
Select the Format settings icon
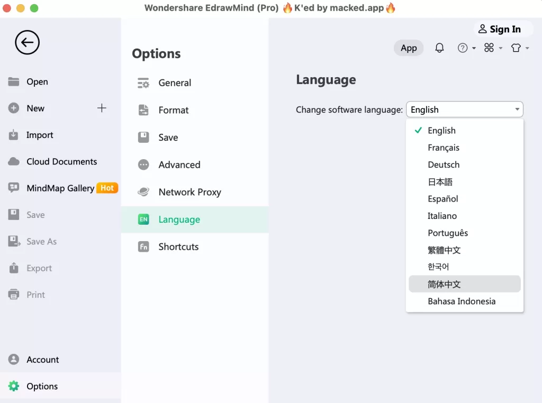click(143, 110)
